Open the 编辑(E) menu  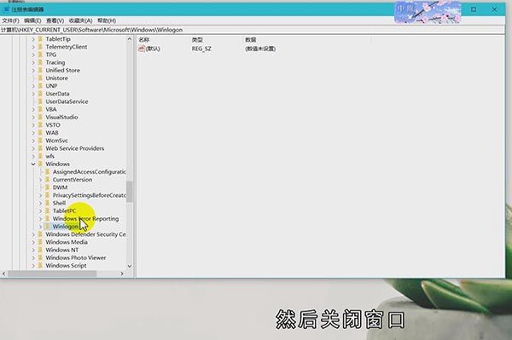[32, 20]
